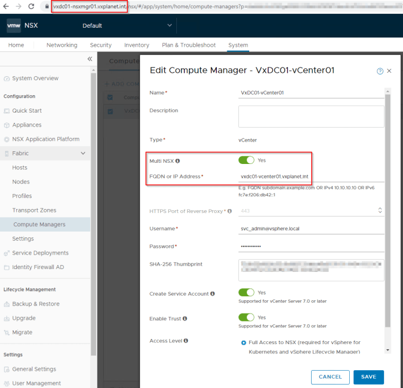Collapse the Fabric section chevron
This screenshot has width=403, height=388.
click(83, 153)
